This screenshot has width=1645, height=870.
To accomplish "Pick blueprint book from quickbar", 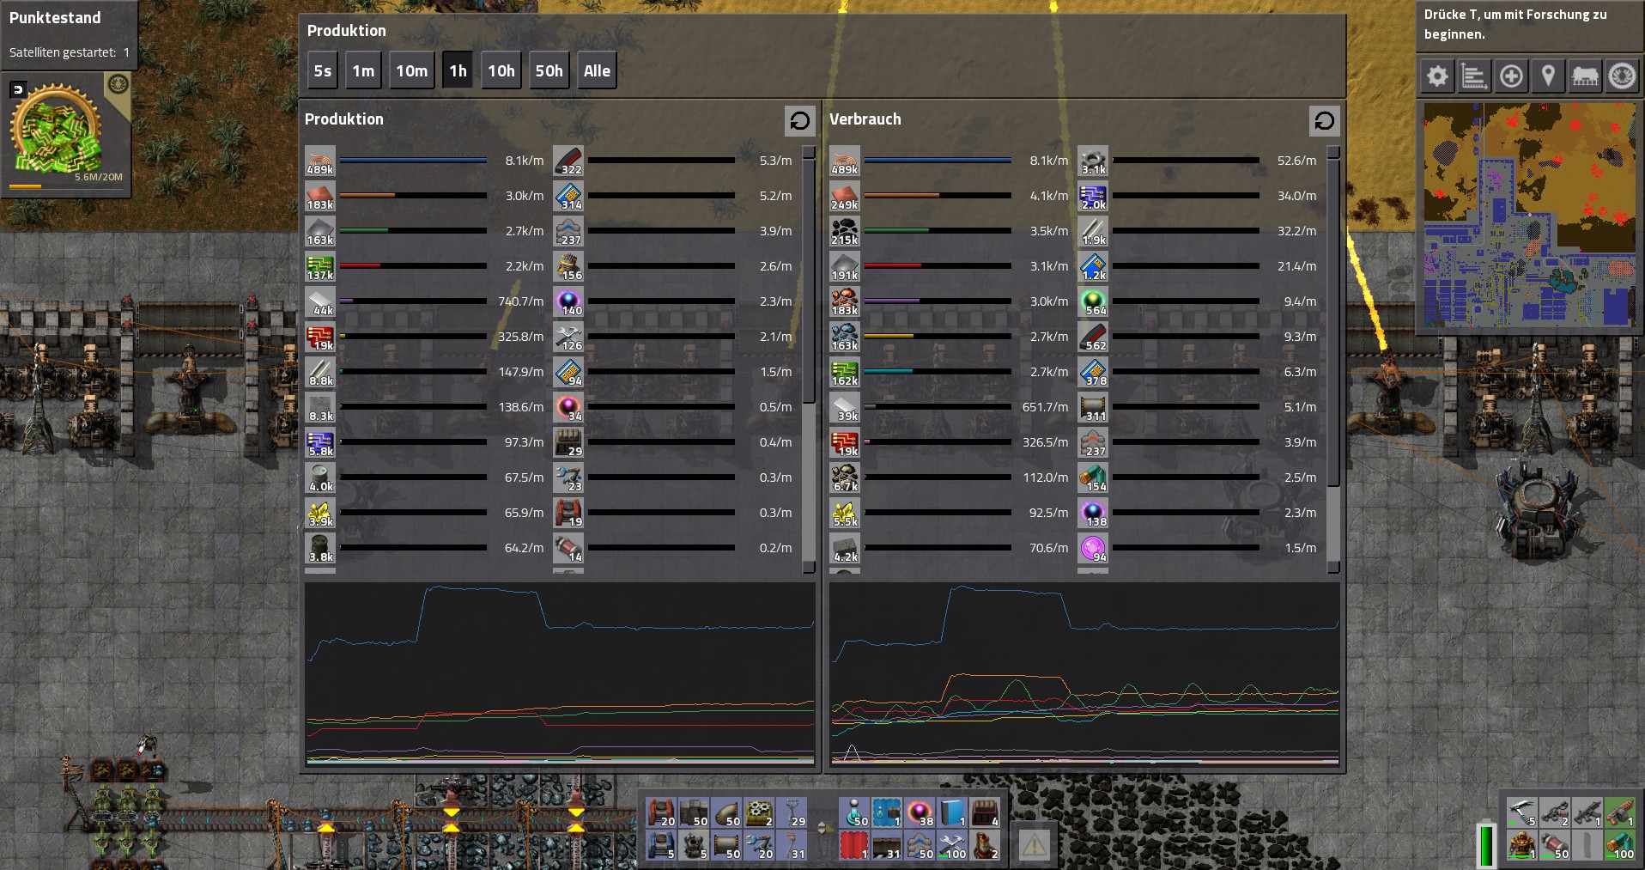I will (952, 812).
